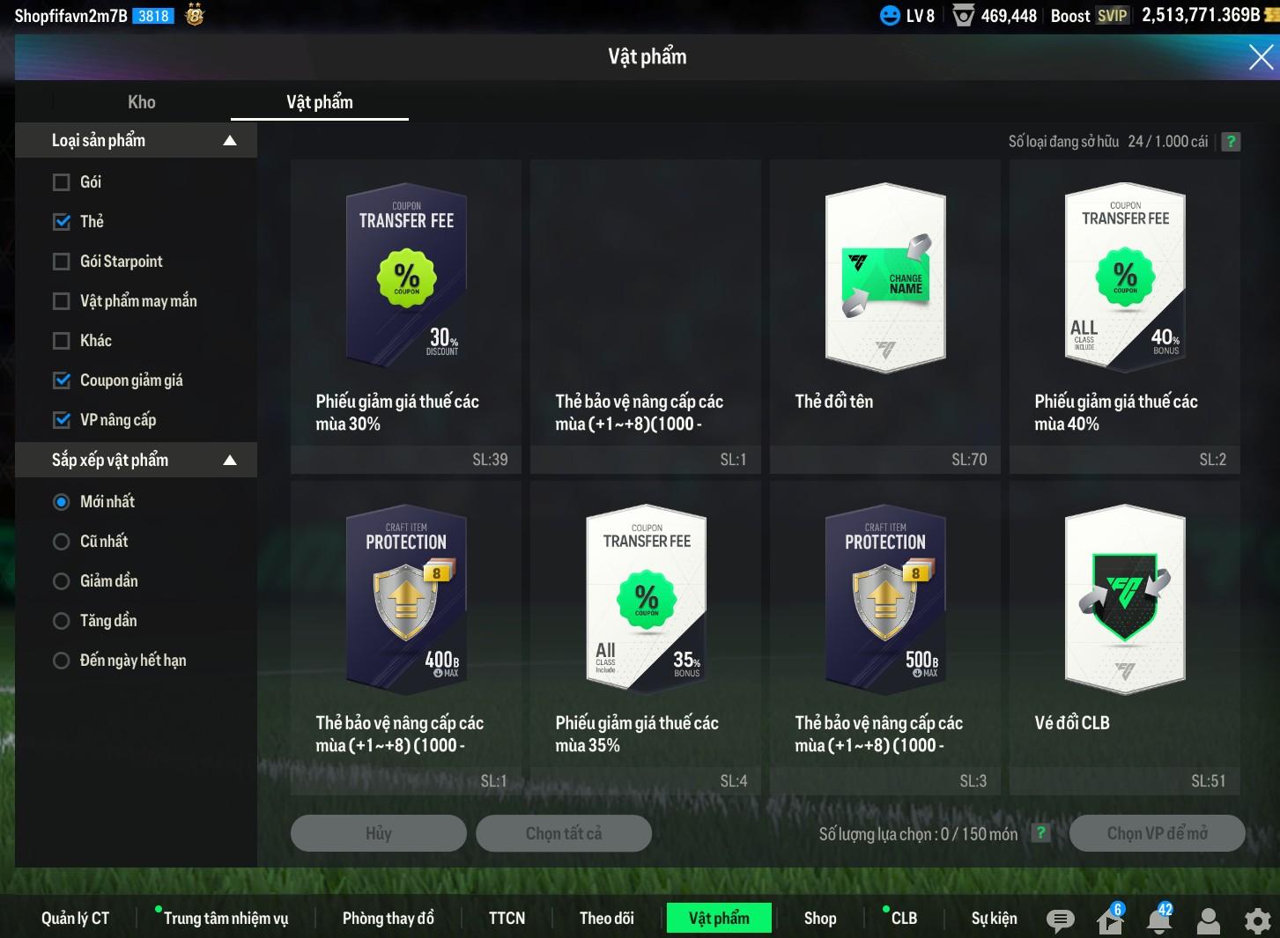Enable the Gói checkbox filter

coord(62,182)
